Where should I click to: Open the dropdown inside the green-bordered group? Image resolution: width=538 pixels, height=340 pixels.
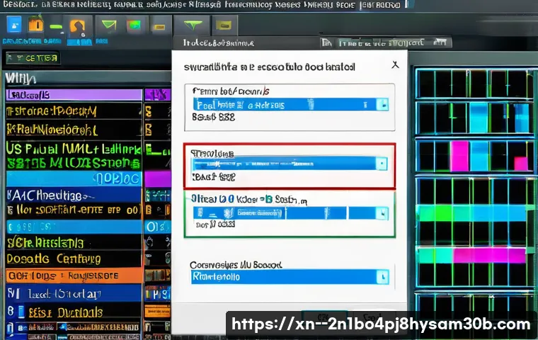[382, 212]
